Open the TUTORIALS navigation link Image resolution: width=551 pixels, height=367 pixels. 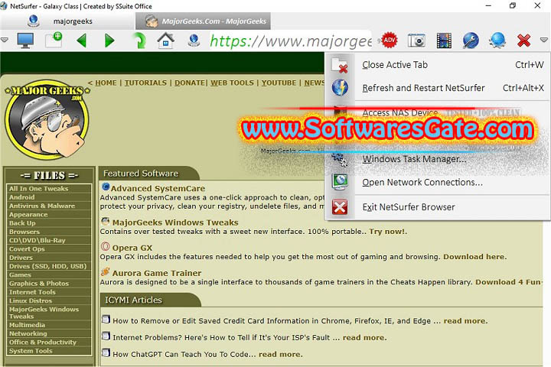click(145, 83)
